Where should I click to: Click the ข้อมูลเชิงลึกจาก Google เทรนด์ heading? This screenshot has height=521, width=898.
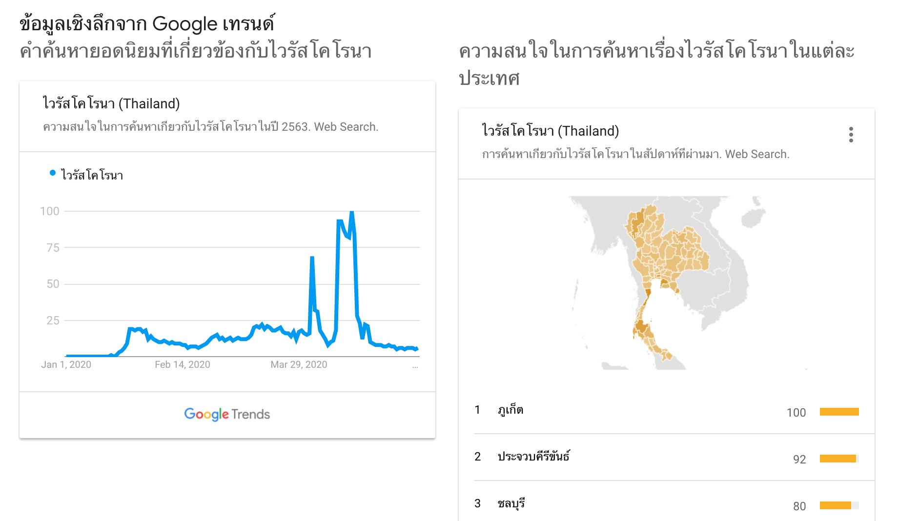(147, 23)
